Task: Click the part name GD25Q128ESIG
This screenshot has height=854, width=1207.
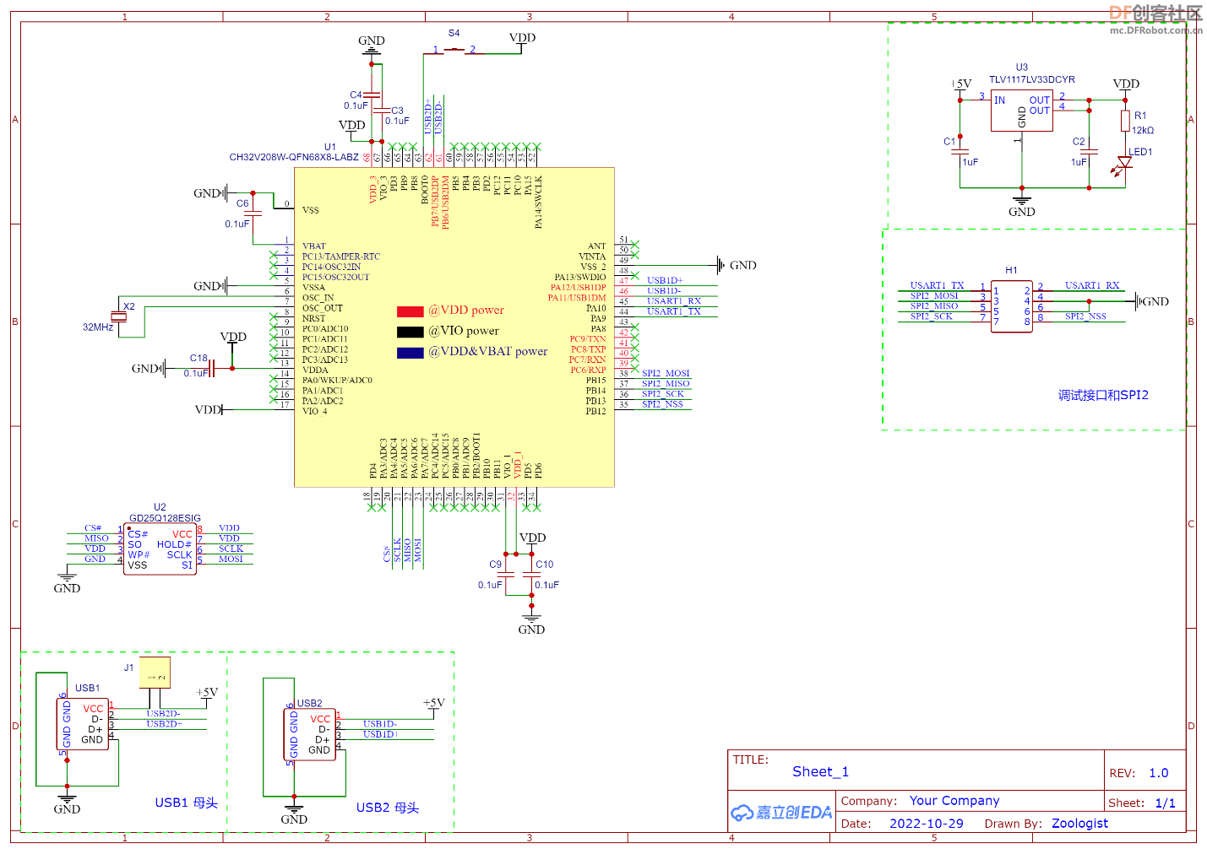Action: click(165, 518)
